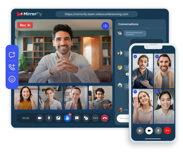Image resolution: width=183 pixels, height=152 pixels.
Task: Select the mirrorfly.team.videoconferencing.com address bar
Action: click(97, 14)
